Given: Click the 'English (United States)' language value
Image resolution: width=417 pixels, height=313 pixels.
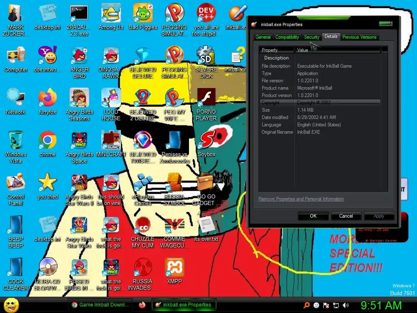Looking at the screenshot, I should click(319, 125).
